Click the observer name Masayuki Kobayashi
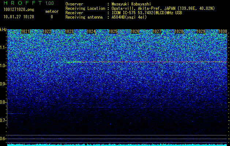The height and width of the screenshot is (146, 230). 131,4
